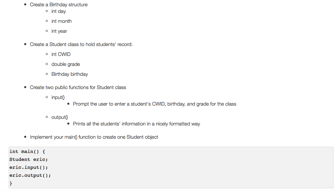
Task: Click the "eric.output();" code line
Action: 30,175
